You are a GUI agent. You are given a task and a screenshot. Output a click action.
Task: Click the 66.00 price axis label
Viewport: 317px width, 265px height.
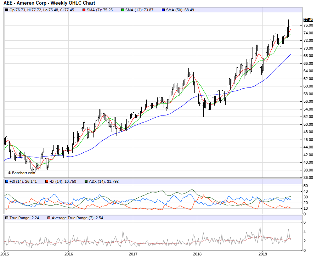coord(308,63)
